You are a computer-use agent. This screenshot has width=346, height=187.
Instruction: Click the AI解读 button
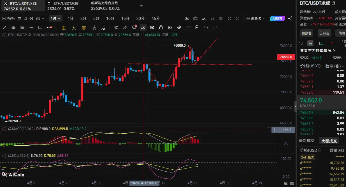(x=278, y=18)
